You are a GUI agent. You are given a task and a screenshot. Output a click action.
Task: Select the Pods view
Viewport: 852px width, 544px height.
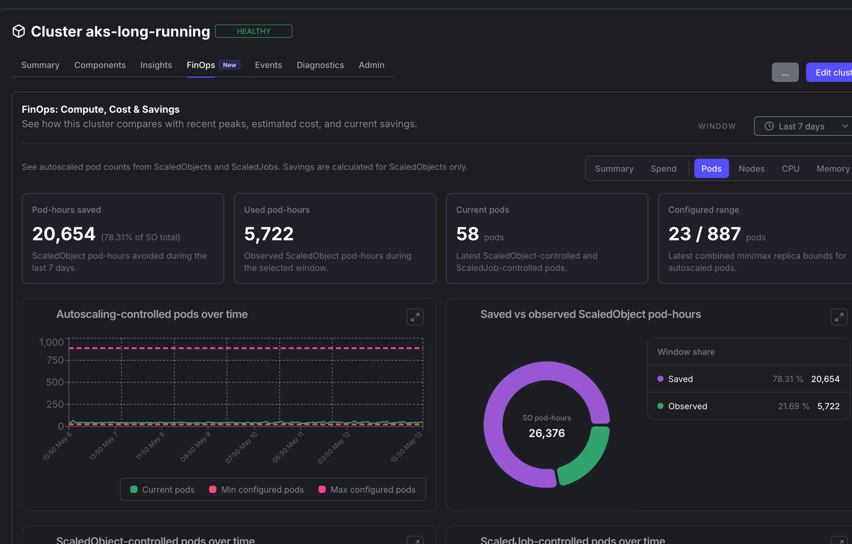pos(711,169)
